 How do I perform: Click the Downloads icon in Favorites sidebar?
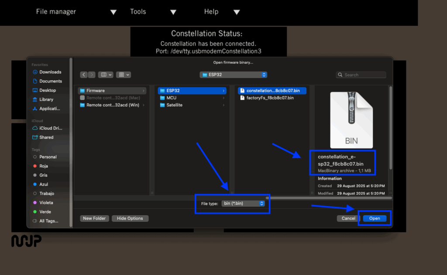coord(35,72)
